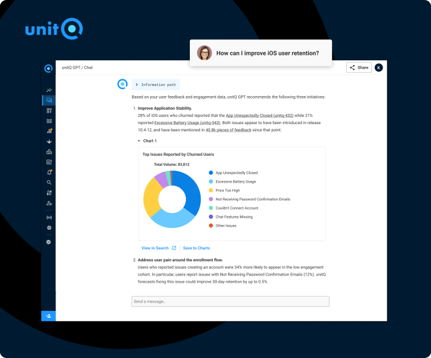Viewport: 431px width, 358px height.
Task: Click the 'Price Too High' legend label
Action: (227, 190)
